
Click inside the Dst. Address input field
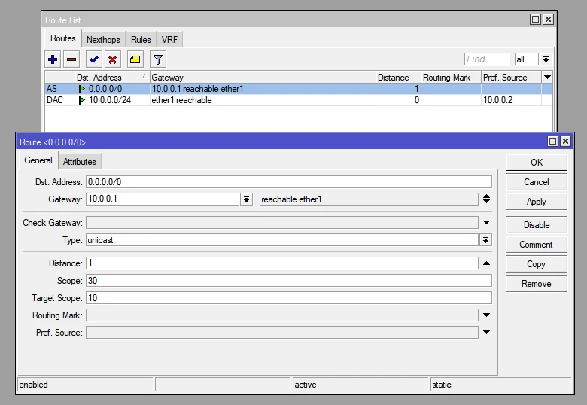(288, 182)
